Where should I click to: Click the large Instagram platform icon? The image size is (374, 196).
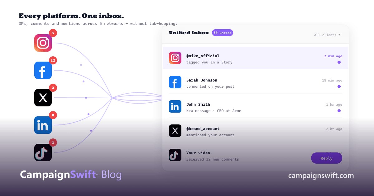click(43, 43)
